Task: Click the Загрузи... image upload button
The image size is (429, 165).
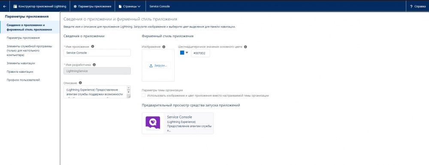Action: (x=158, y=66)
